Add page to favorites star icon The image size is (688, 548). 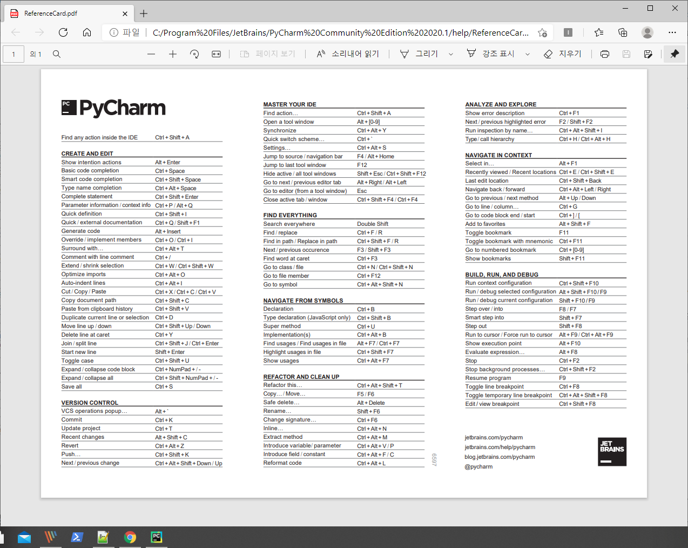[x=542, y=32]
